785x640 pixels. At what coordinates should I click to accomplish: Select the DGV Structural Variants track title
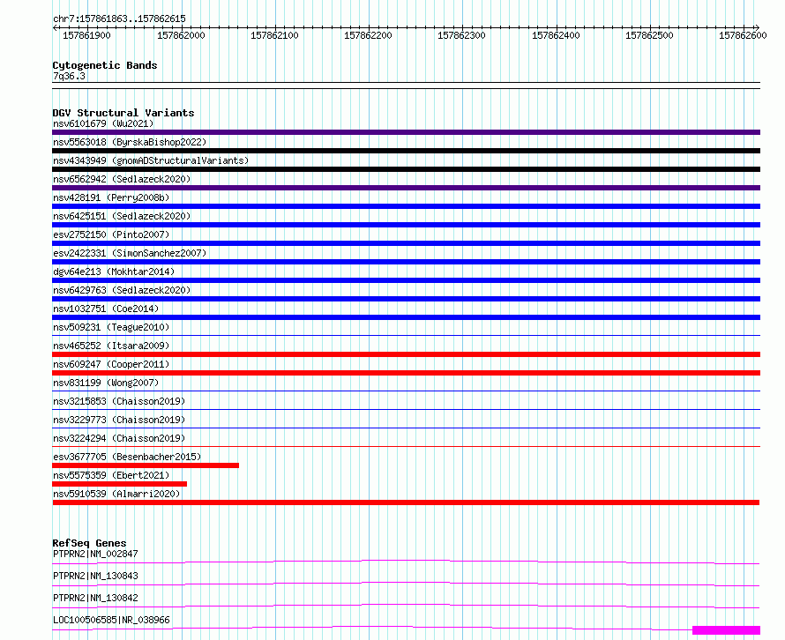coord(123,113)
